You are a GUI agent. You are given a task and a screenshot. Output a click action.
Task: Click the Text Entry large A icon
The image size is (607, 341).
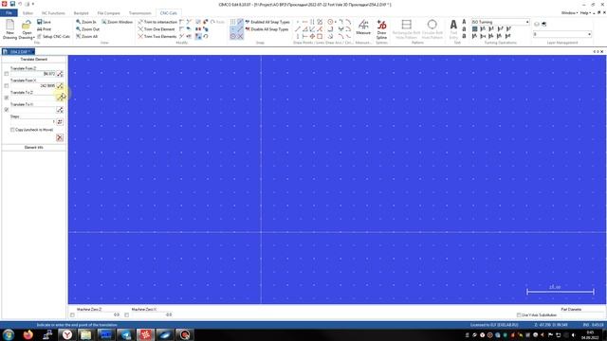click(x=453, y=26)
